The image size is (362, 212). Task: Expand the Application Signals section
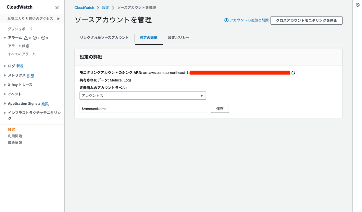(5, 103)
